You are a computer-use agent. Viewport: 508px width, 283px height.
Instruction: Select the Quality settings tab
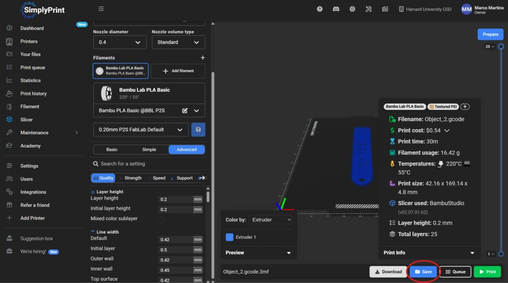click(x=103, y=178)
